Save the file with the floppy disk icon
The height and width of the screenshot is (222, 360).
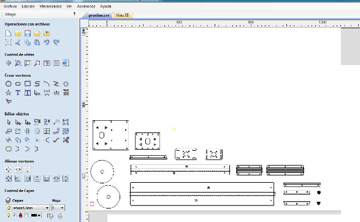(x=28, y=34)
